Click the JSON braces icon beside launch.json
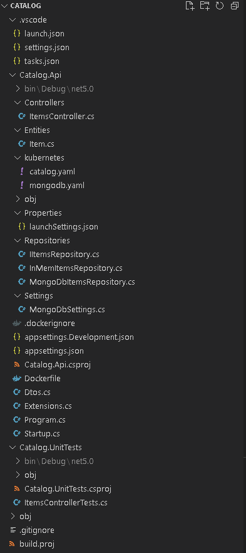Viewport: 246px width, 553px height. [x=16, y=34]
